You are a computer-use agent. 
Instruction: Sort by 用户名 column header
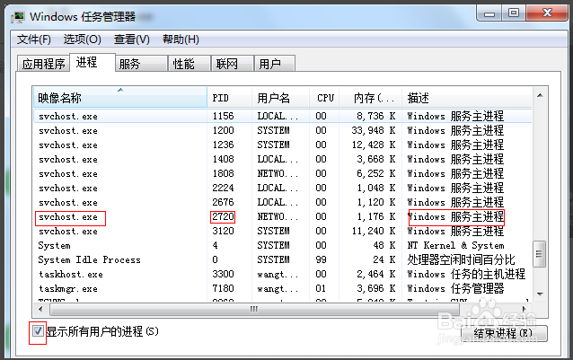280,98
